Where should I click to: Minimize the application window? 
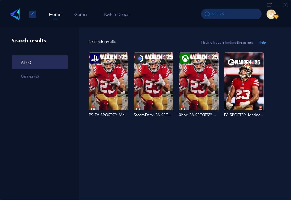pyautogui.click(x=277, y=5)
